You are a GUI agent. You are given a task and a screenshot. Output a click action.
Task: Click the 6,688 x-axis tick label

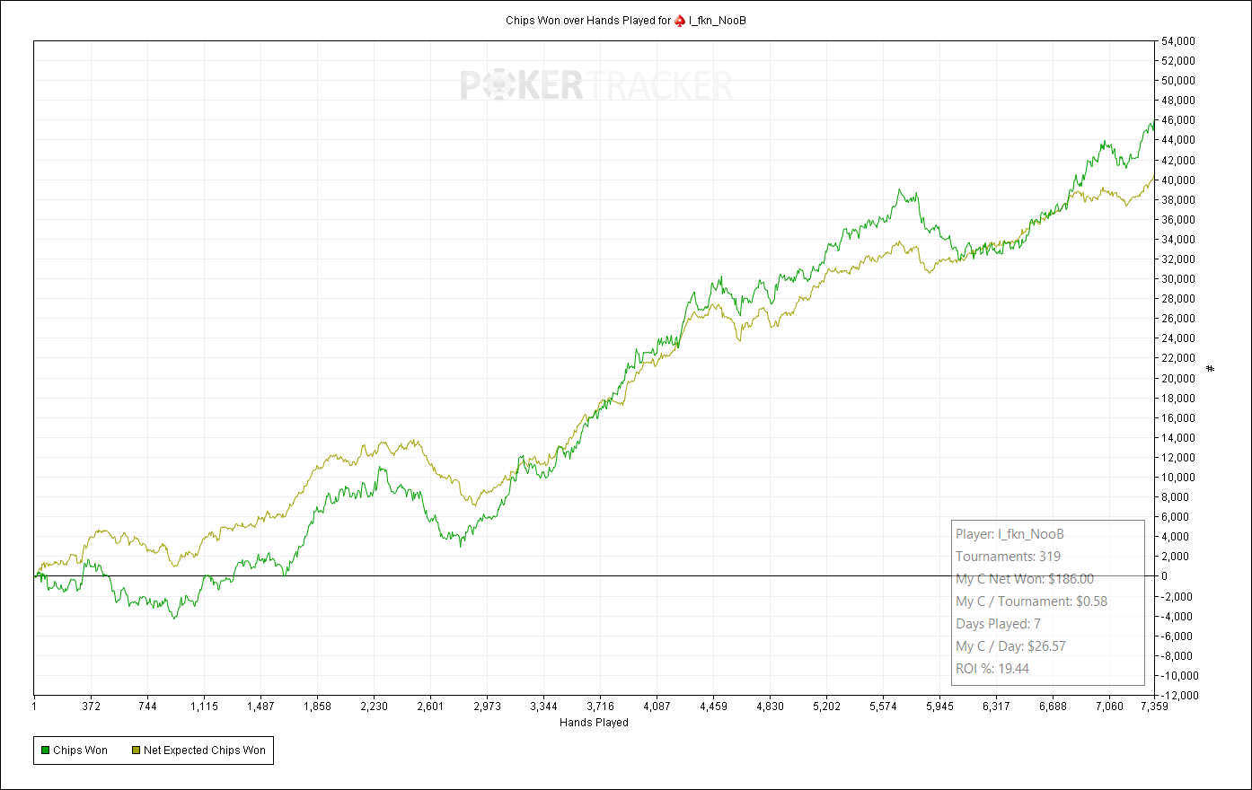(1053, 707)
